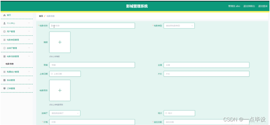Expand the 订单管理 menu chevron
The height and width of the screenshot is (125, 270).
click(x=29, y=88)
